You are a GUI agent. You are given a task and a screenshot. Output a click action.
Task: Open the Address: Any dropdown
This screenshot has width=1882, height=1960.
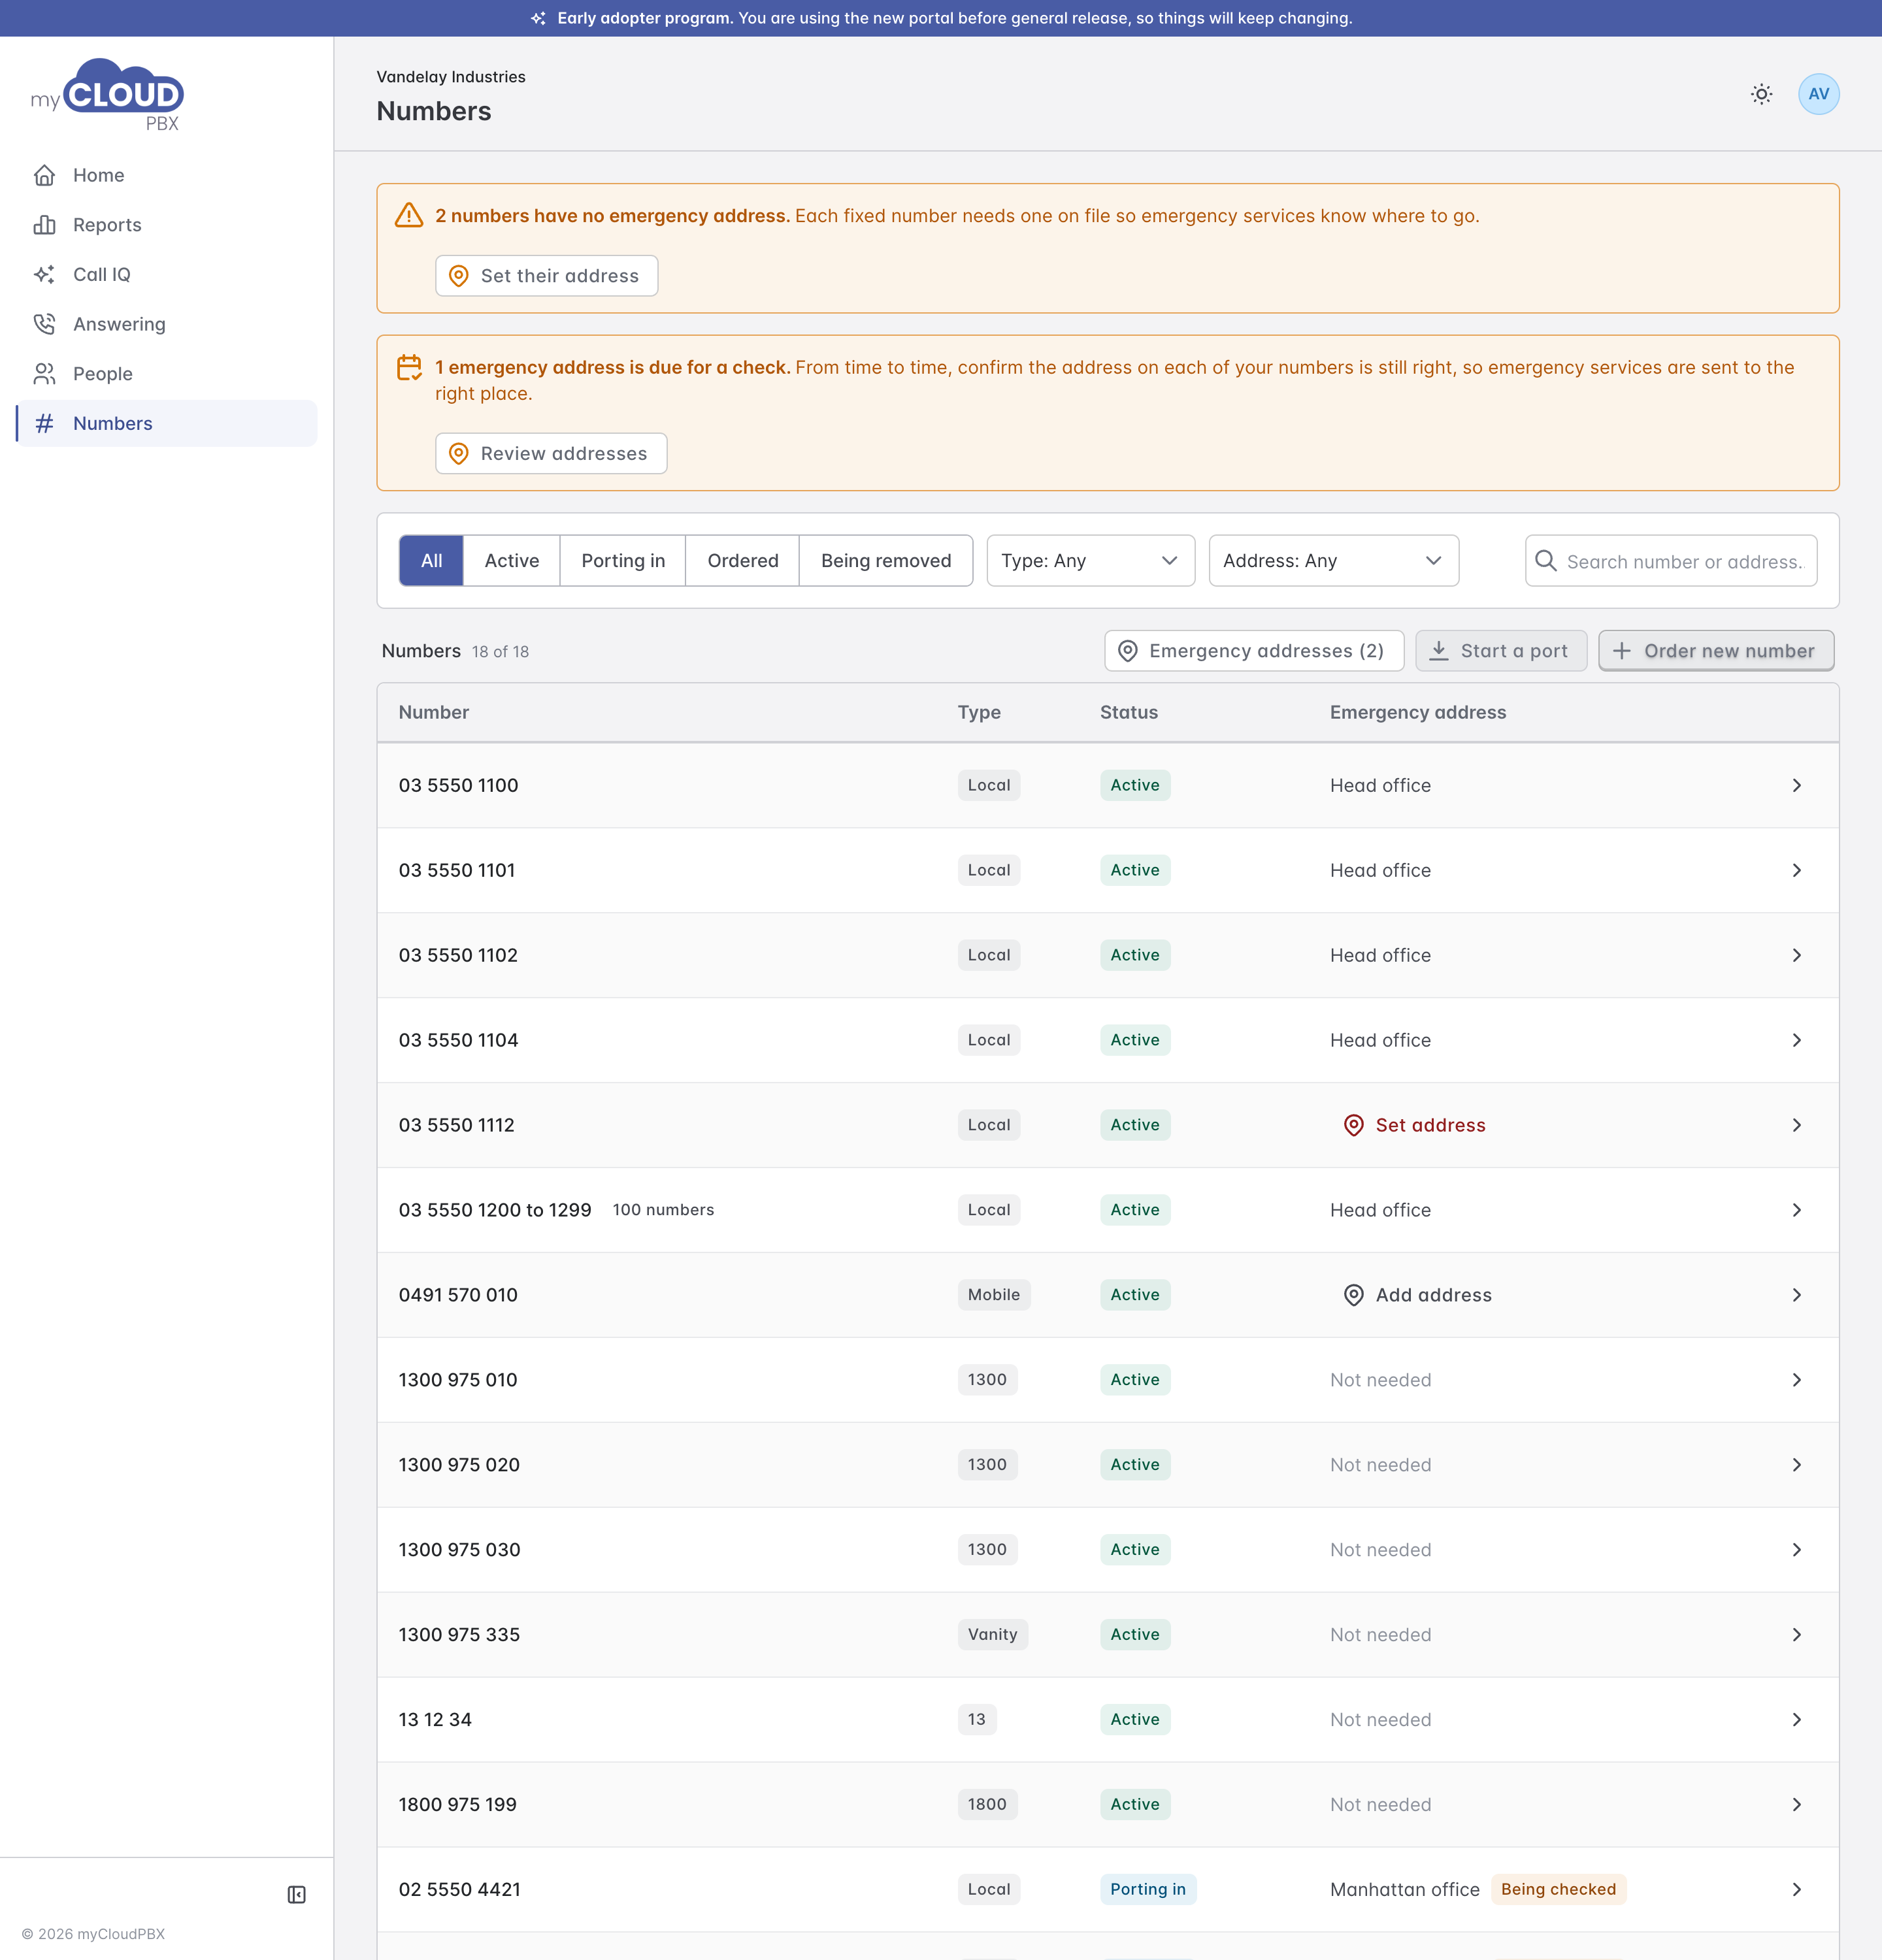(1333, 561)
